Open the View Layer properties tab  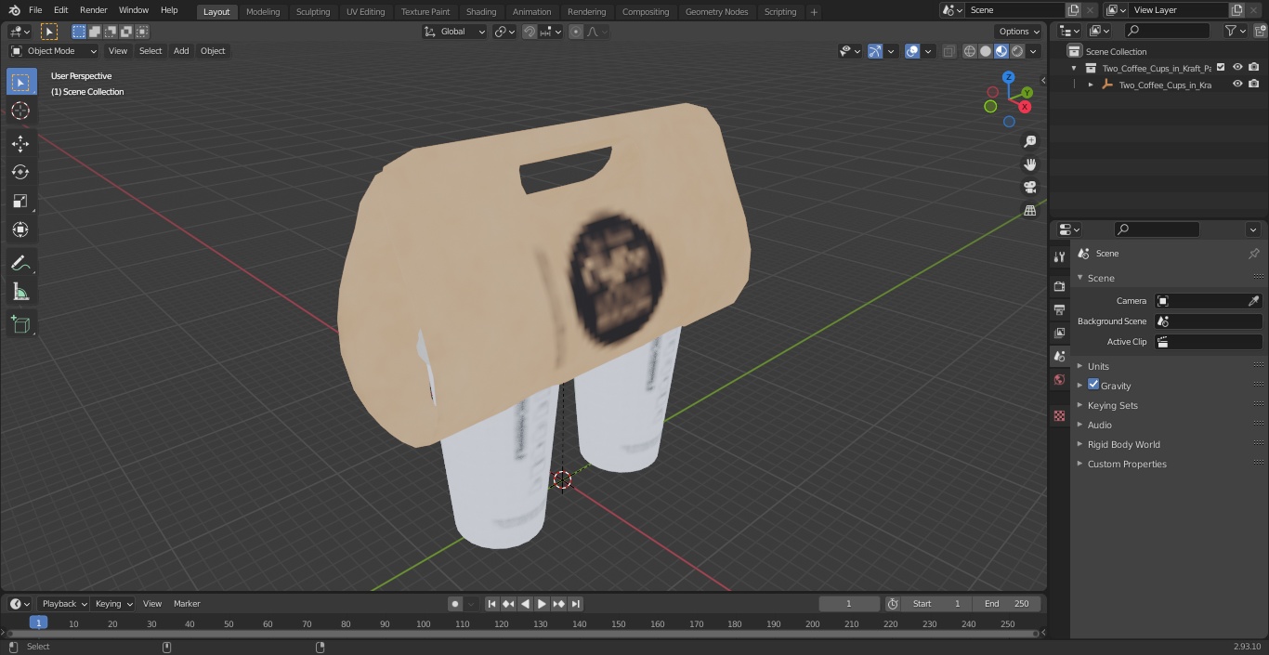point(1059,333)
